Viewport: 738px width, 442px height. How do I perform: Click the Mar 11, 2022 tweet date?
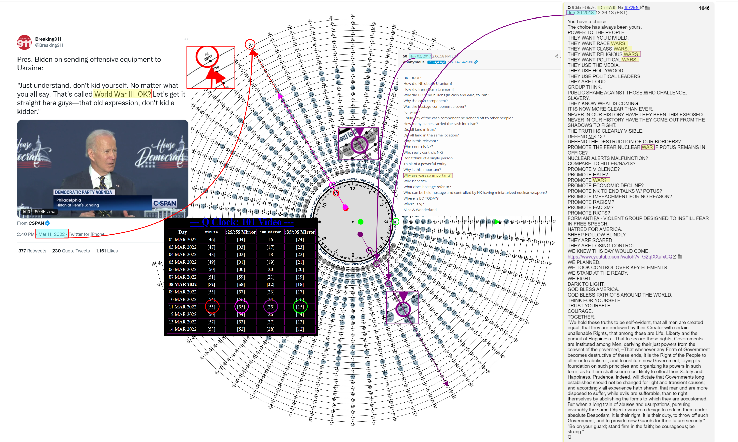(x=51, y=234)
